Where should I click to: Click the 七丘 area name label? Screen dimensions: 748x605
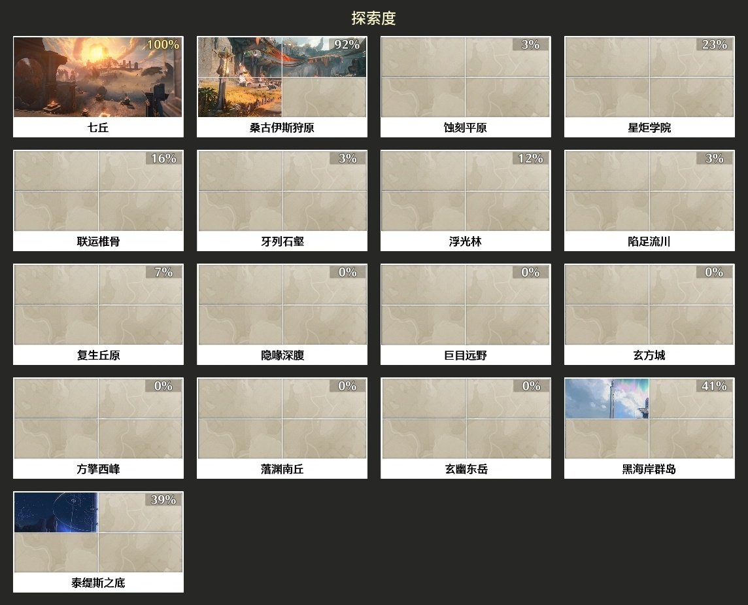coord(98,128)
